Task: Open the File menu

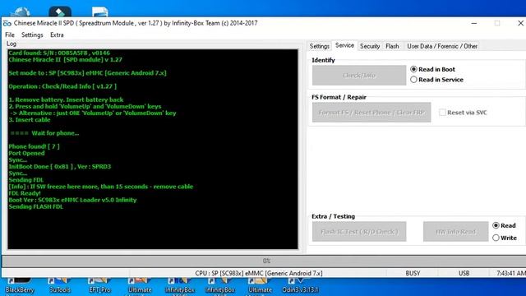Action: coord(10,35)
